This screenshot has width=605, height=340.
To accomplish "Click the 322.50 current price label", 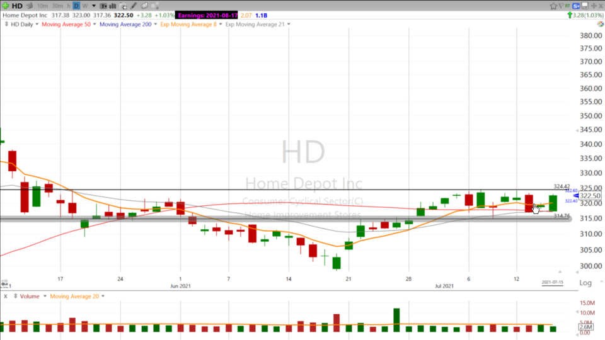I will (590, 196).
